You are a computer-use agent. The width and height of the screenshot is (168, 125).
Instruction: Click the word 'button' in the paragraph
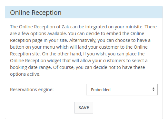[x=17, y=47]
